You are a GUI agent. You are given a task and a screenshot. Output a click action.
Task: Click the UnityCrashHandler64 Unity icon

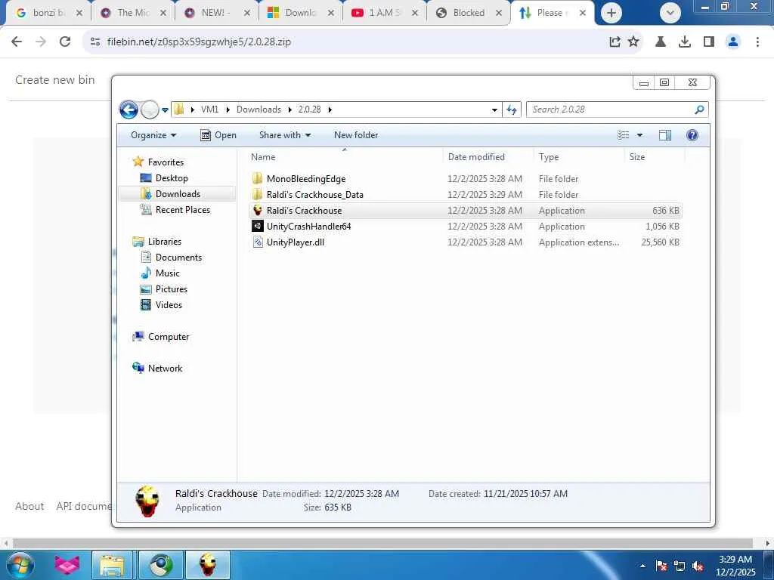pos(257,227)
